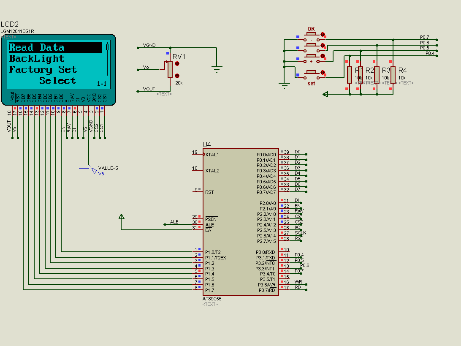Select the LGM12641BS1R part name text

[17, 31]
